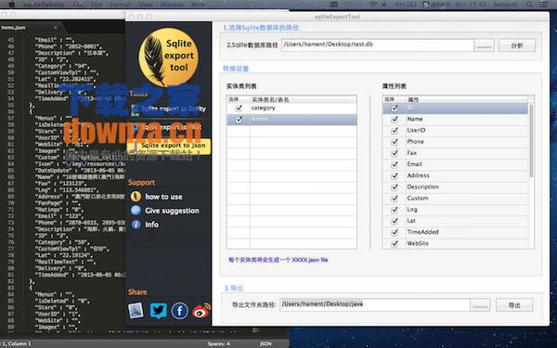This screenshot has height=348, width=557.
Task: Share via the Facebook icon
Action: (180, 311)
